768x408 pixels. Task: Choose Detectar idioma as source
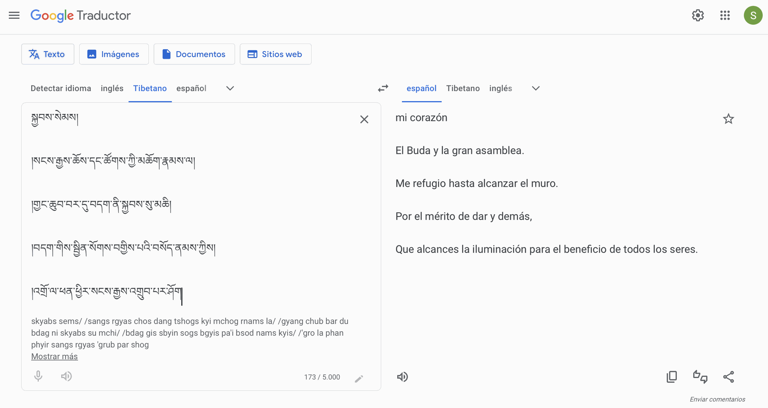click(61, 88)
